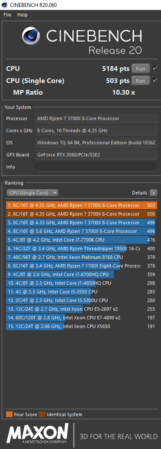Open the CPU (Single Core) ranking dropdown

pyautogui.click(x=32, y=193)
